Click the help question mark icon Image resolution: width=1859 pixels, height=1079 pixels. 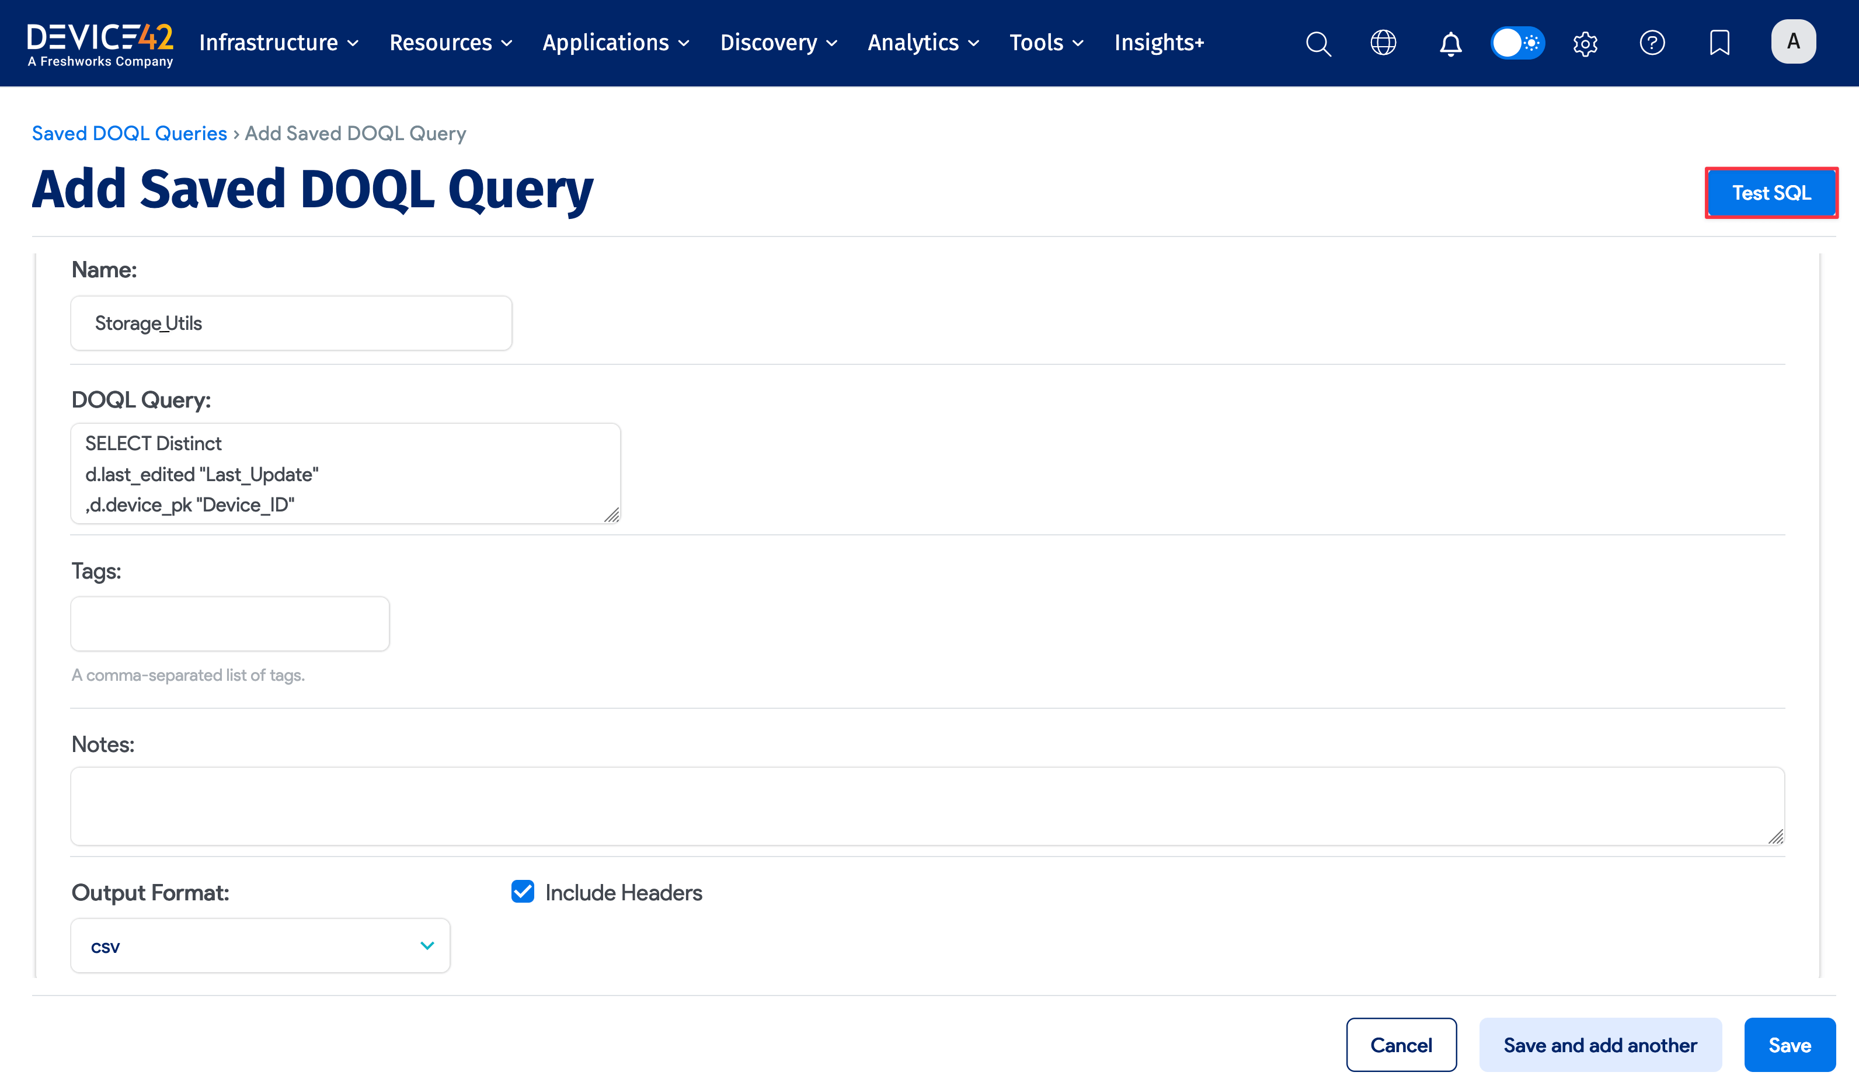(1652, 44)
